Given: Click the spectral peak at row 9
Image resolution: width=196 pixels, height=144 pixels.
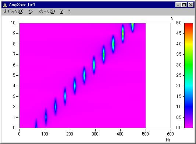Looking at the screenshot, I should 123,34.
